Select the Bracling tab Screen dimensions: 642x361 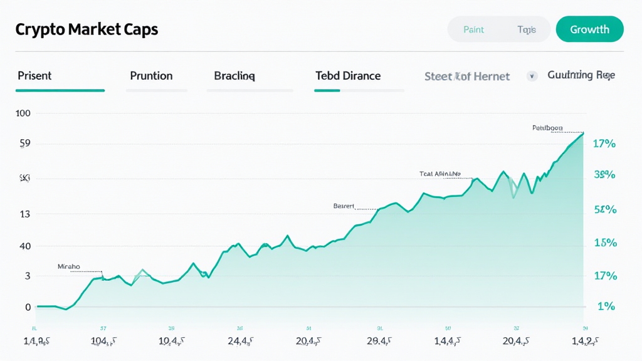pos(234,76)
